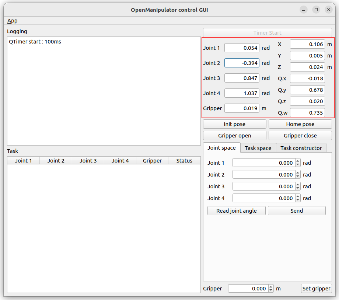
Task: Maximize the OpenManipulator control GUI window
Action: tap(316, 10)
